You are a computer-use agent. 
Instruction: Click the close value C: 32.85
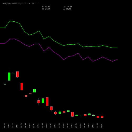click(46, 7)
